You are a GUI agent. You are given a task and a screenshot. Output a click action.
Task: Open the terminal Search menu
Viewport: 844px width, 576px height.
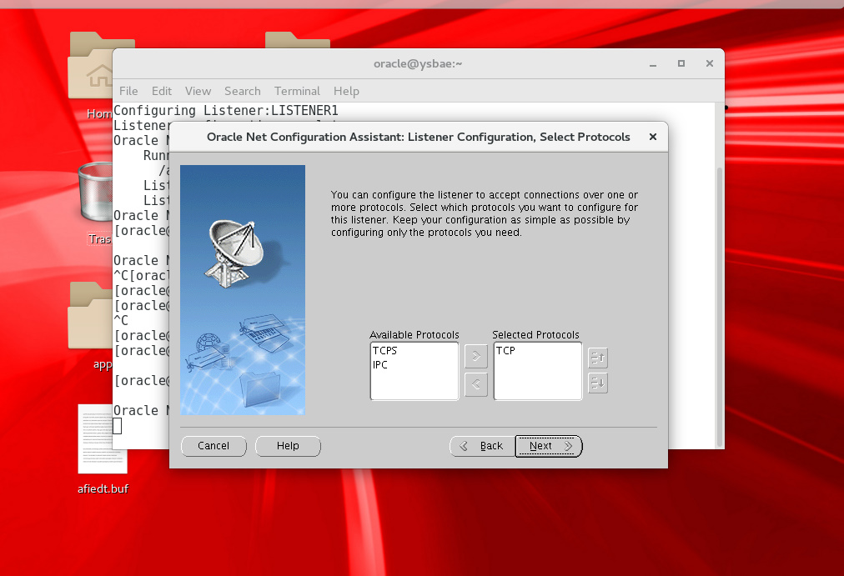tap(242, 91)
